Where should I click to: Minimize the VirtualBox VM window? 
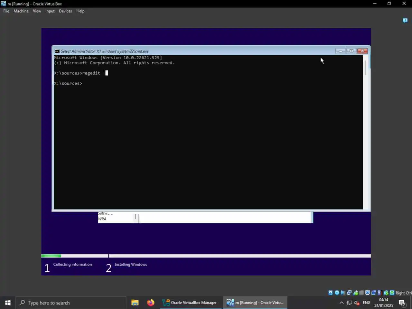(x=375, y=4)
